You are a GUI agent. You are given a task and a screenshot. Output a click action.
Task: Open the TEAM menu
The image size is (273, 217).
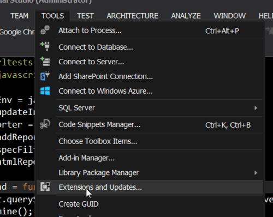[x=20, y=16]
